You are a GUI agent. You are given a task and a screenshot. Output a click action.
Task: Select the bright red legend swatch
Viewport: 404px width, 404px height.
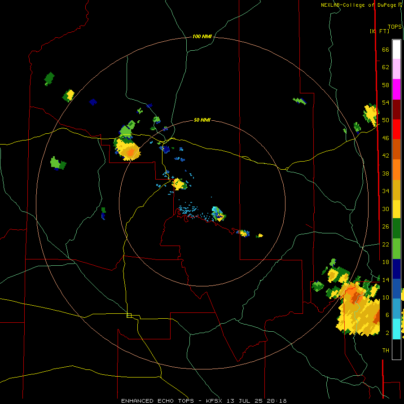396,129
